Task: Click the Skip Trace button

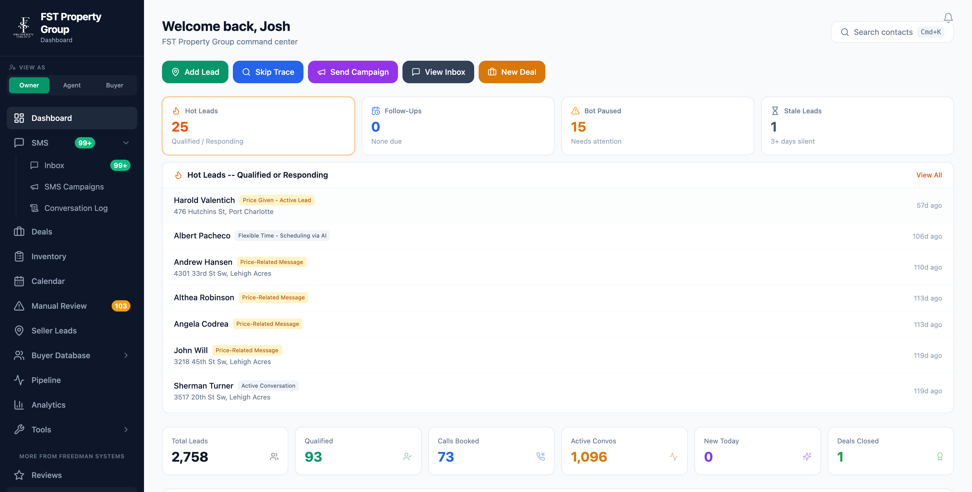Action: (x=268, y=72)
